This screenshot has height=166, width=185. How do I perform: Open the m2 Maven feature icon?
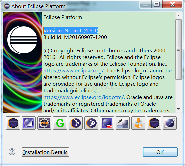tap(107, 123)
